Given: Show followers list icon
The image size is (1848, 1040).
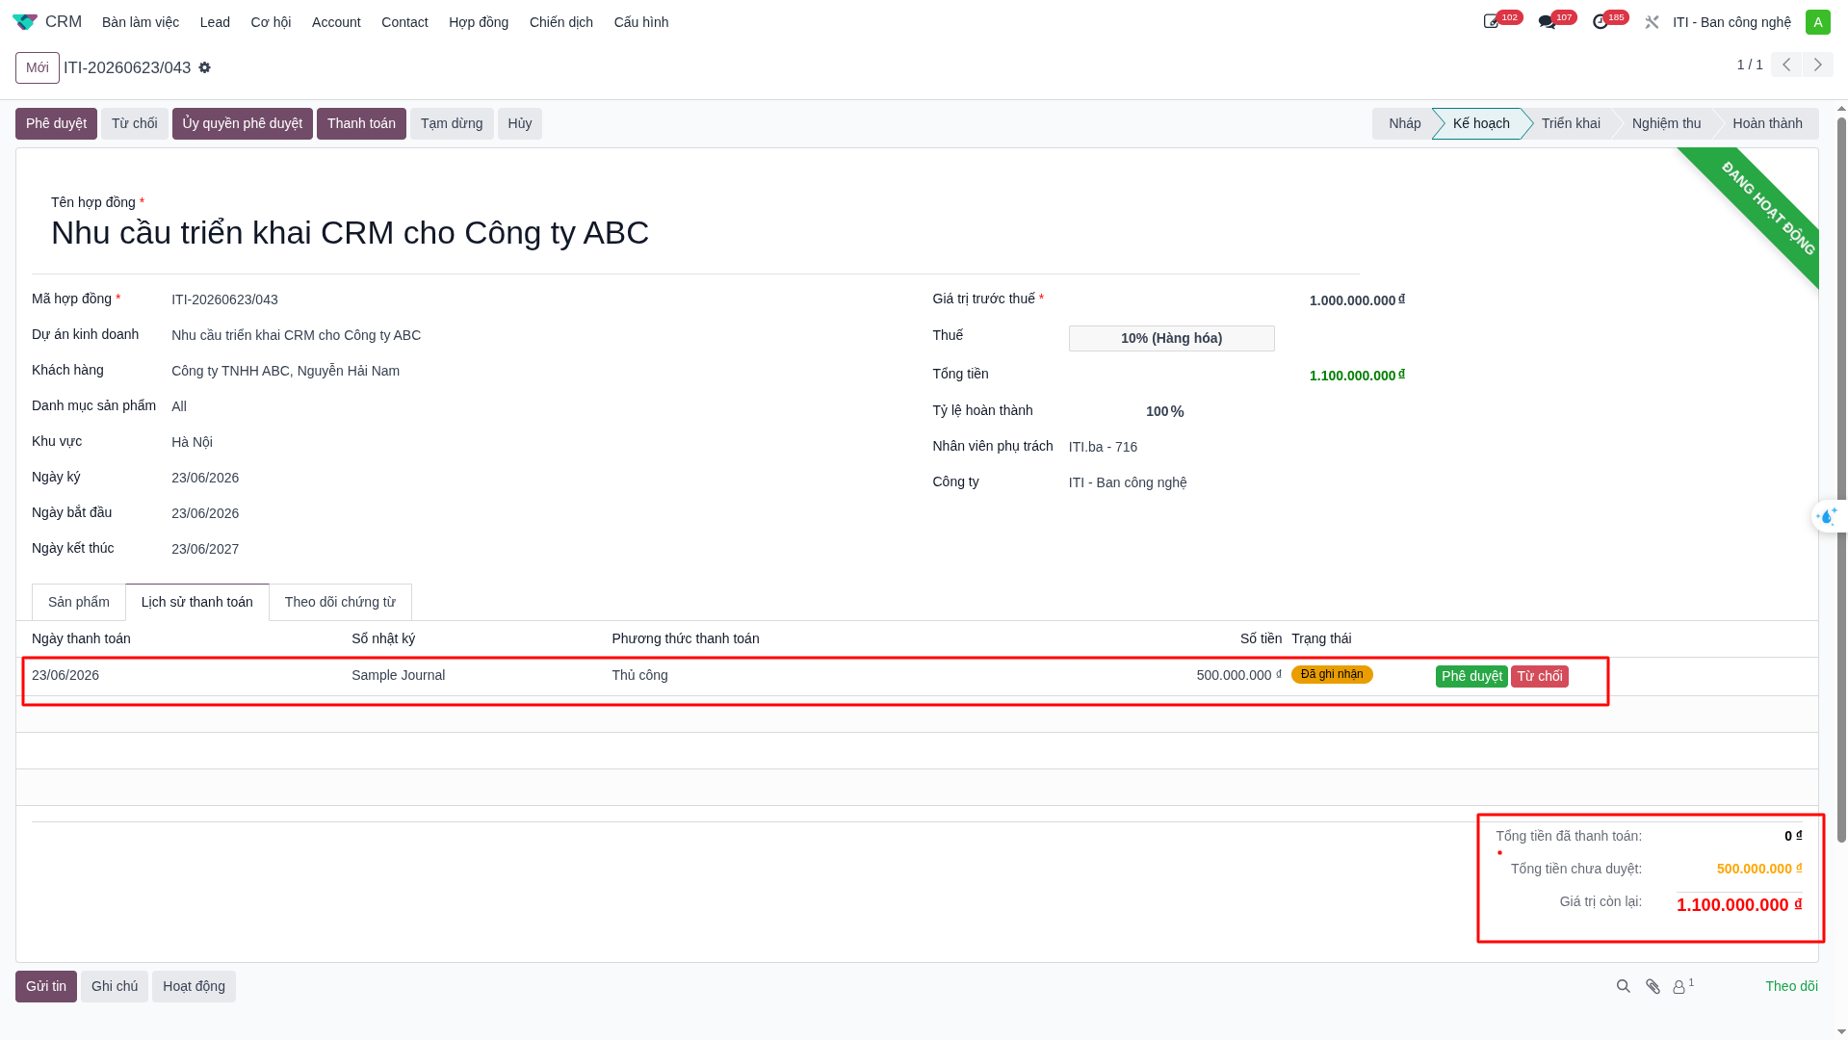Looking at the screenshot, I should coord(1682,986).
